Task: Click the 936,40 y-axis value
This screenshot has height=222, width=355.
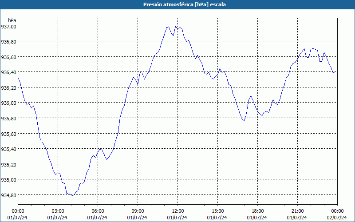Action: tap(9, 72)
